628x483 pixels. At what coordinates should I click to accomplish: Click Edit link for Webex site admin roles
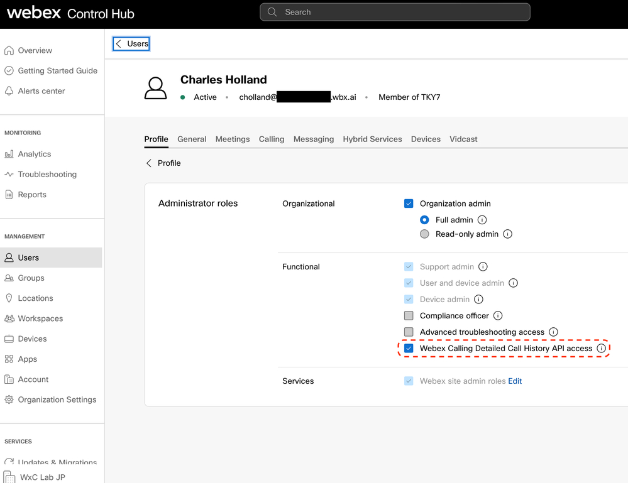(515, 381)
